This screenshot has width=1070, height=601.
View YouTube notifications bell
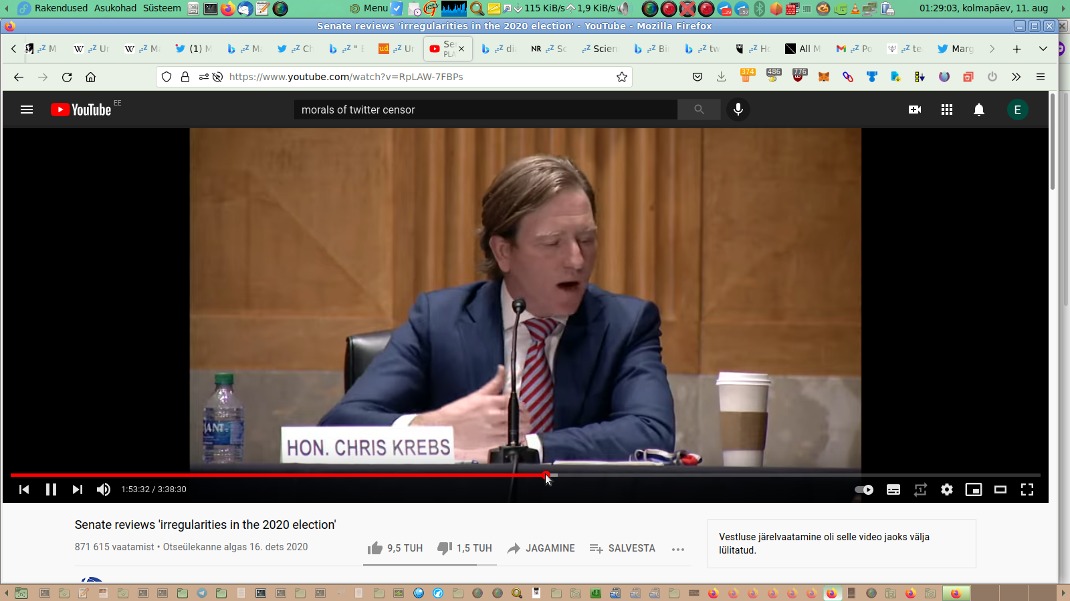pos(979,110)
